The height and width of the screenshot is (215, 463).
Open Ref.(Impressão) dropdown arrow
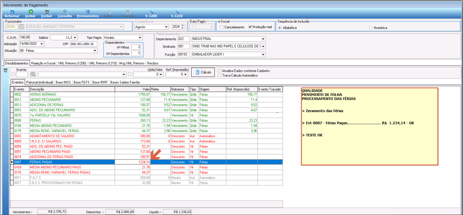(x=185, y=74)
